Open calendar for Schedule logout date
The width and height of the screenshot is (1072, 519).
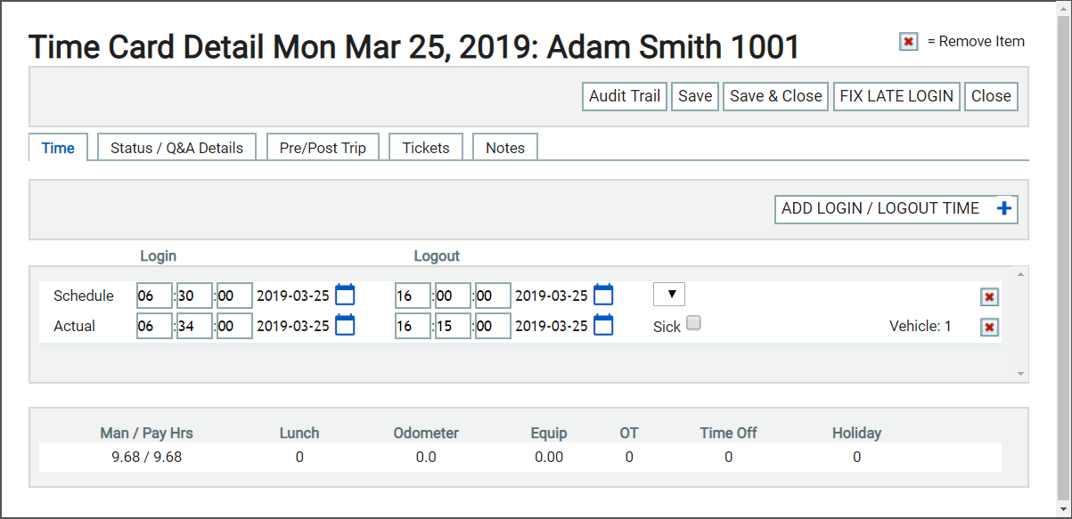[x=603, y=295]
